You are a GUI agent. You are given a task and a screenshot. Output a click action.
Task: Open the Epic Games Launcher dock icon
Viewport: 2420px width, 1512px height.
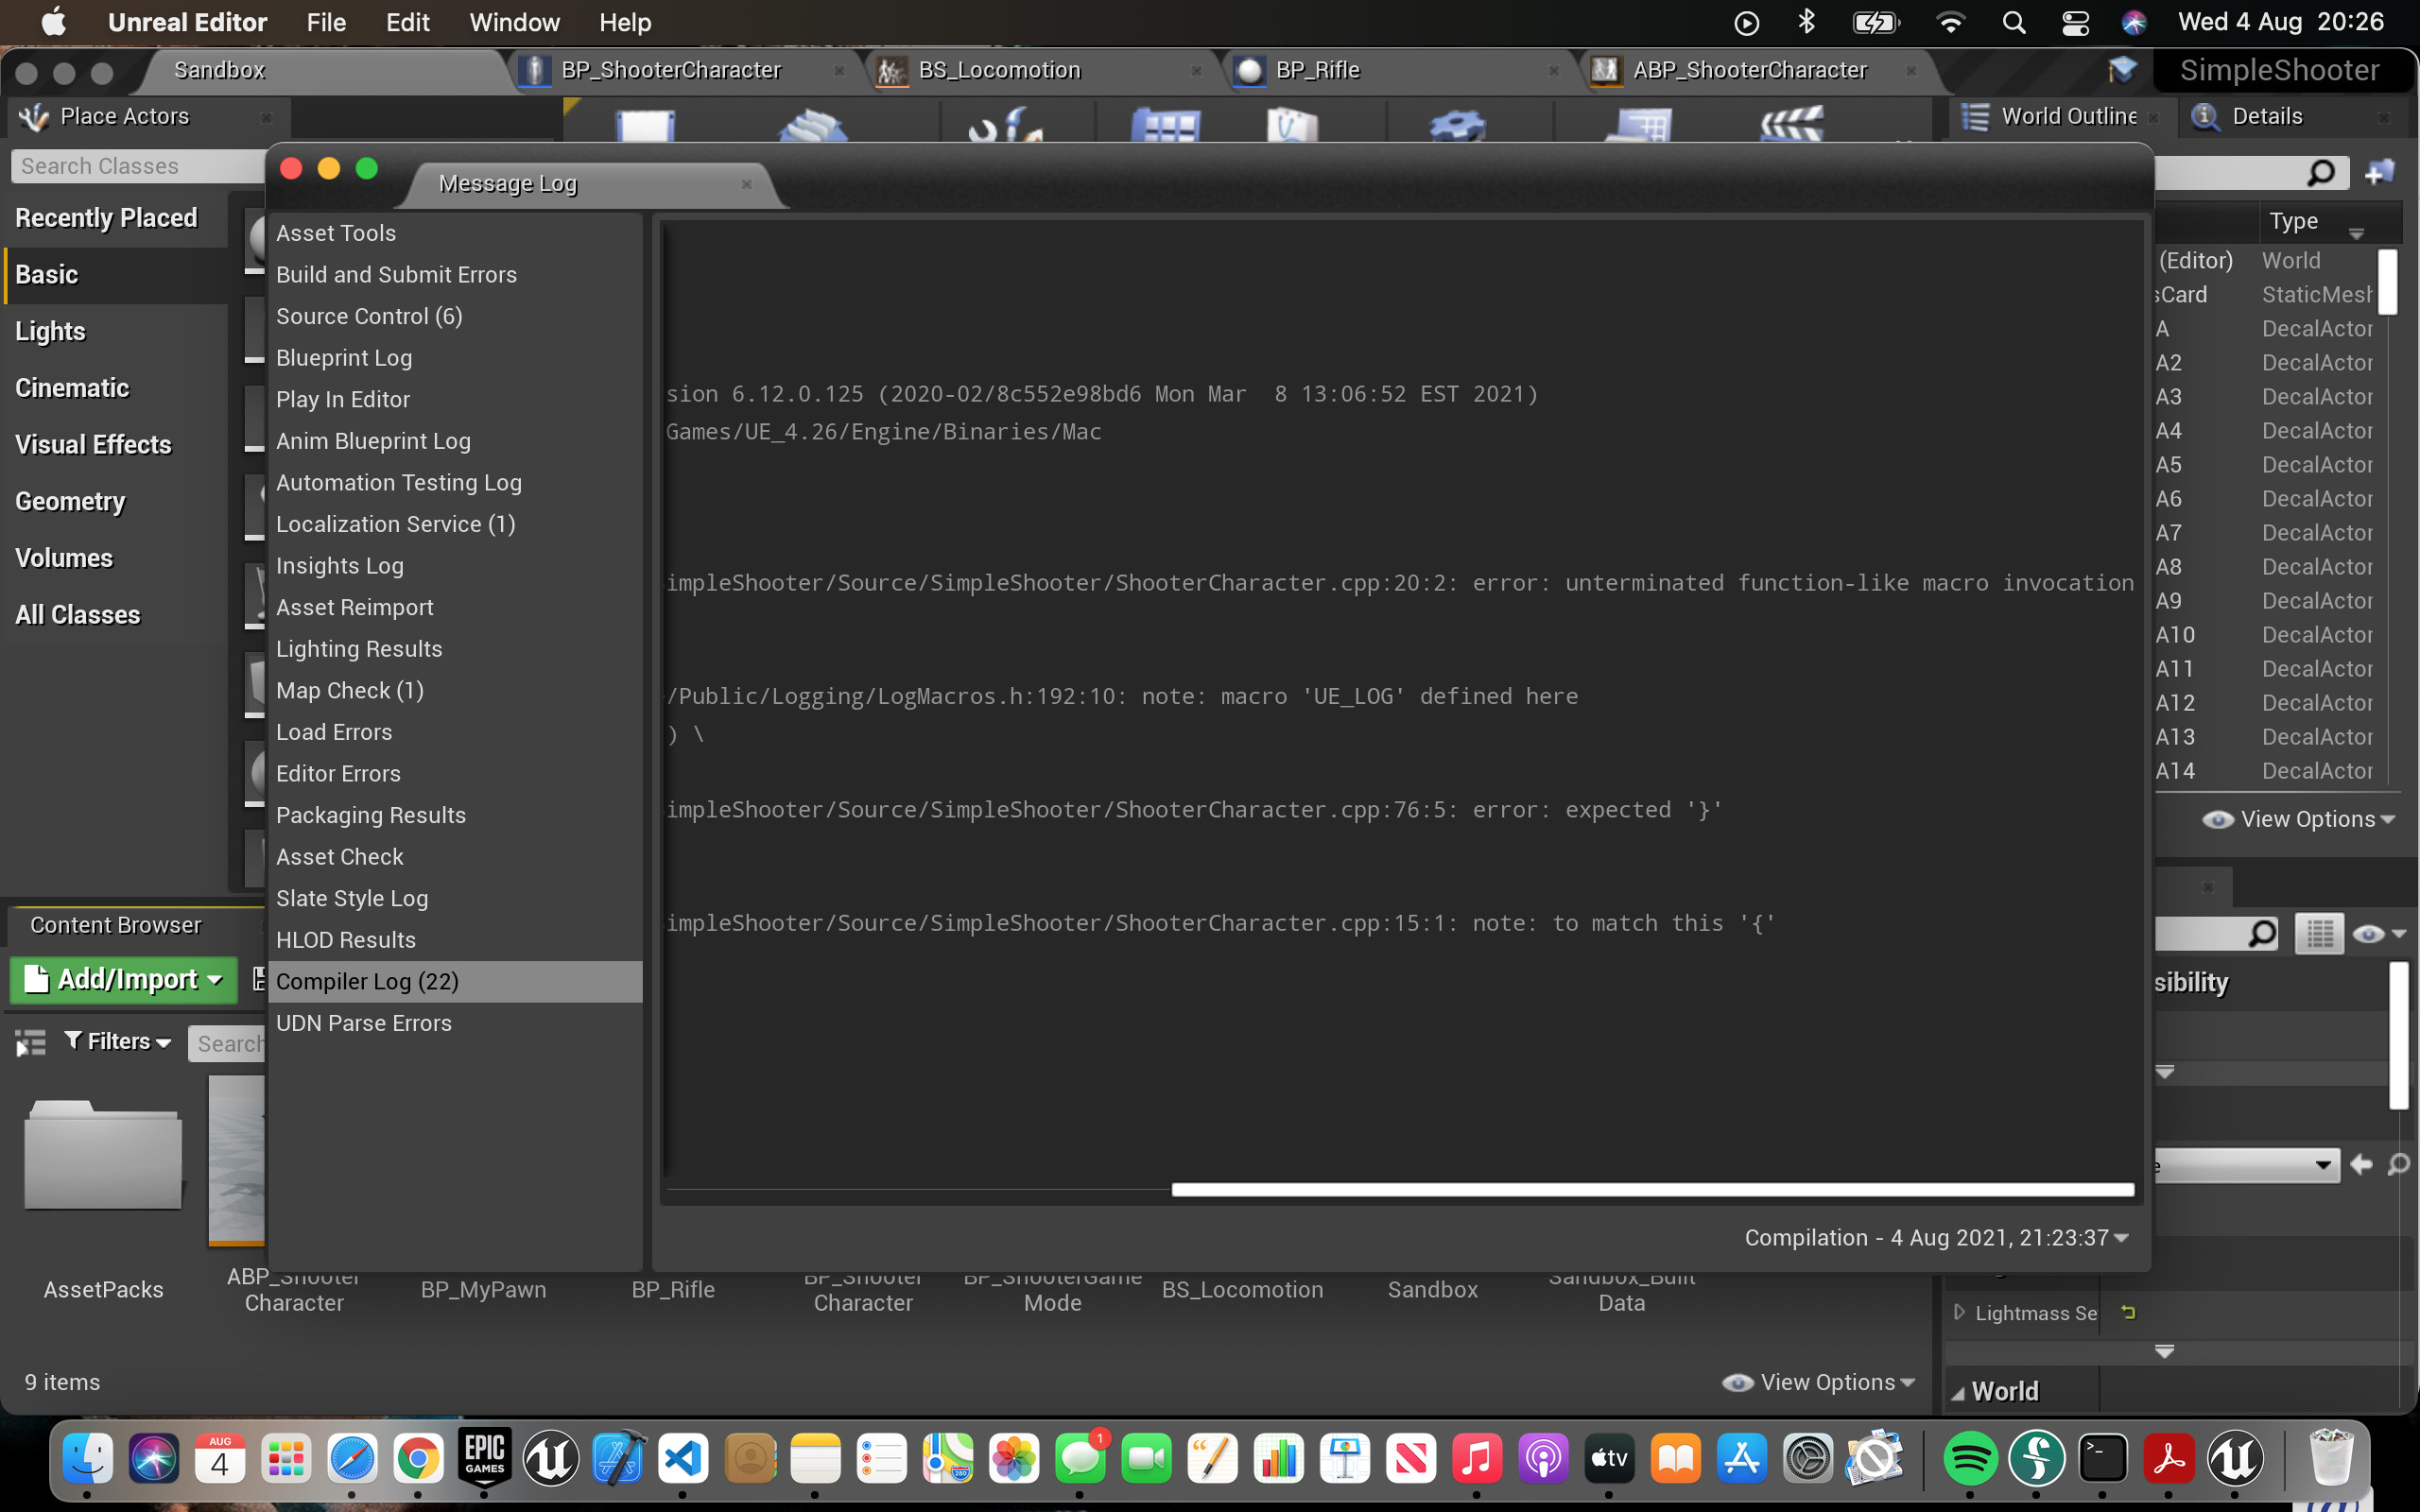tap(485, 1459)
